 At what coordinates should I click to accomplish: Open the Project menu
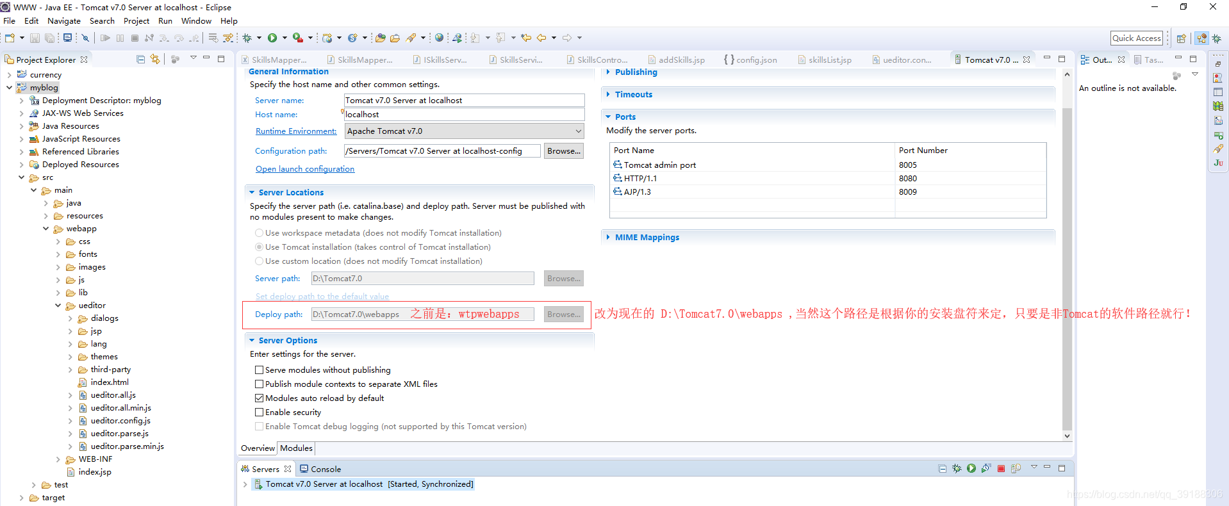pos(136,21)
